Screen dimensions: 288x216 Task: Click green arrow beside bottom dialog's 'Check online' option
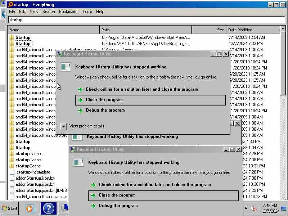click(x=93, y=185)
